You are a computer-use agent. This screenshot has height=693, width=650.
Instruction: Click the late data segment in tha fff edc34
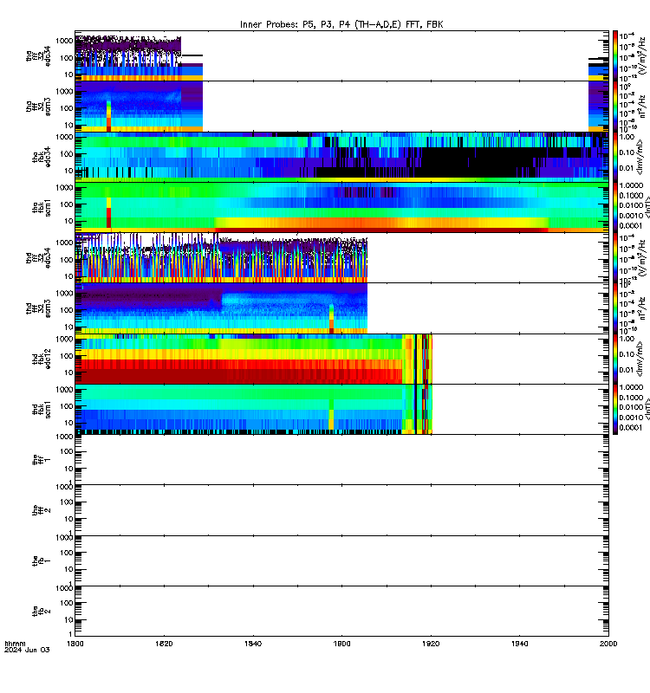pyautogui.click(x=598, y=68)
